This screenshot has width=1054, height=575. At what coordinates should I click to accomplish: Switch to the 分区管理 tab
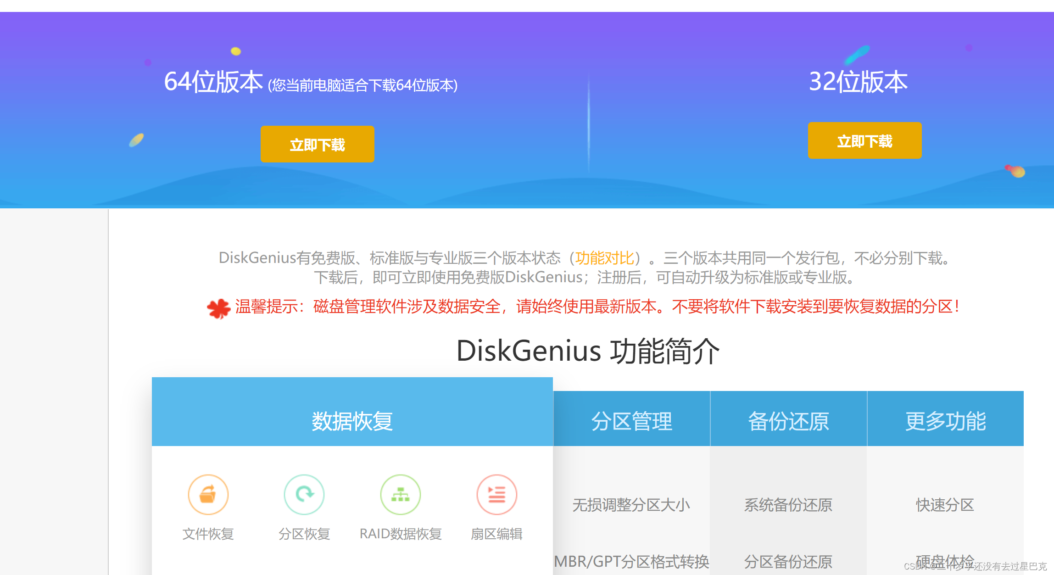631,421
